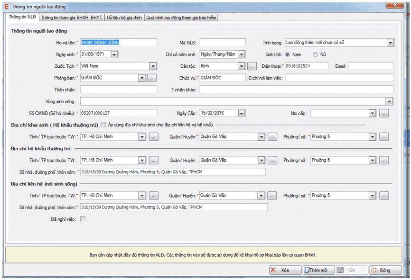The width and height of the screenshot is (411, 280).
Task: Expand the Tình trạng dropdown
Action: click(390, 43)
